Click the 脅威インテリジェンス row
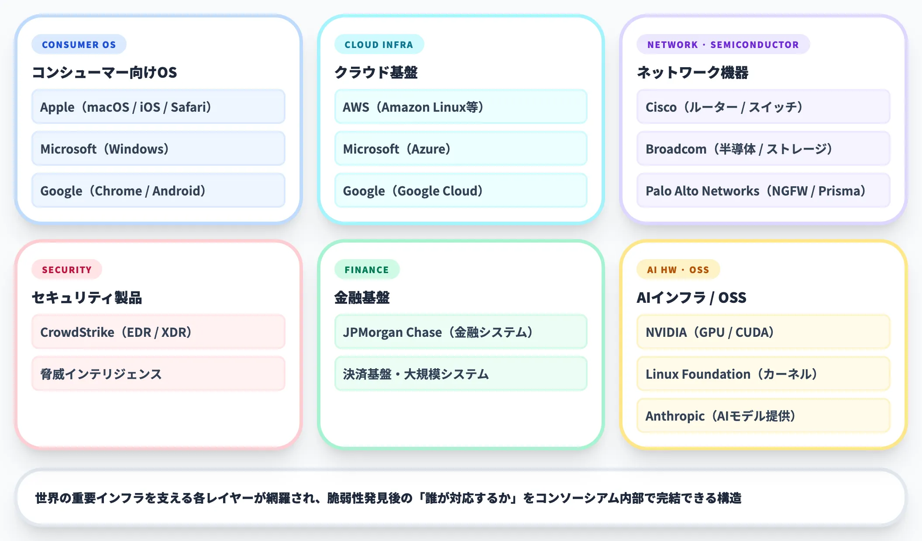This screenshot has height=541, width=922. [158, 374]
